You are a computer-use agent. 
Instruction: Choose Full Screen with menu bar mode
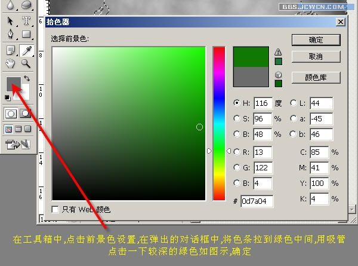tap(18, 129)
